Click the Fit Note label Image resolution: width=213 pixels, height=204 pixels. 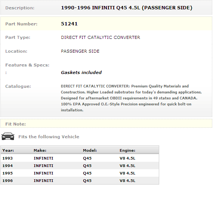tap(15, 124)
